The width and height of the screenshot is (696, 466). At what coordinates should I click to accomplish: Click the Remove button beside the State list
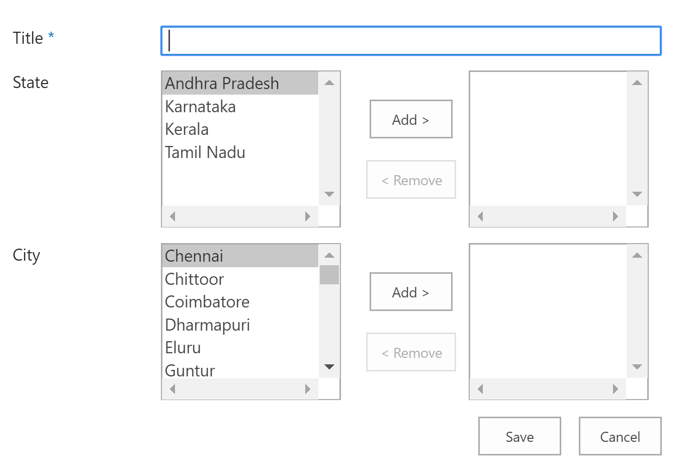point(411,180)
